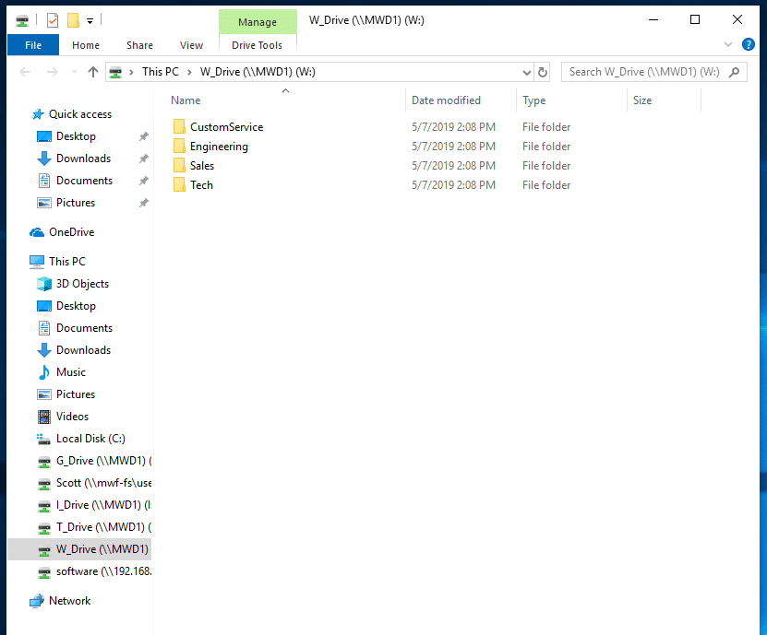
Task: Open the CustomService folder
Action: point(226,127)
